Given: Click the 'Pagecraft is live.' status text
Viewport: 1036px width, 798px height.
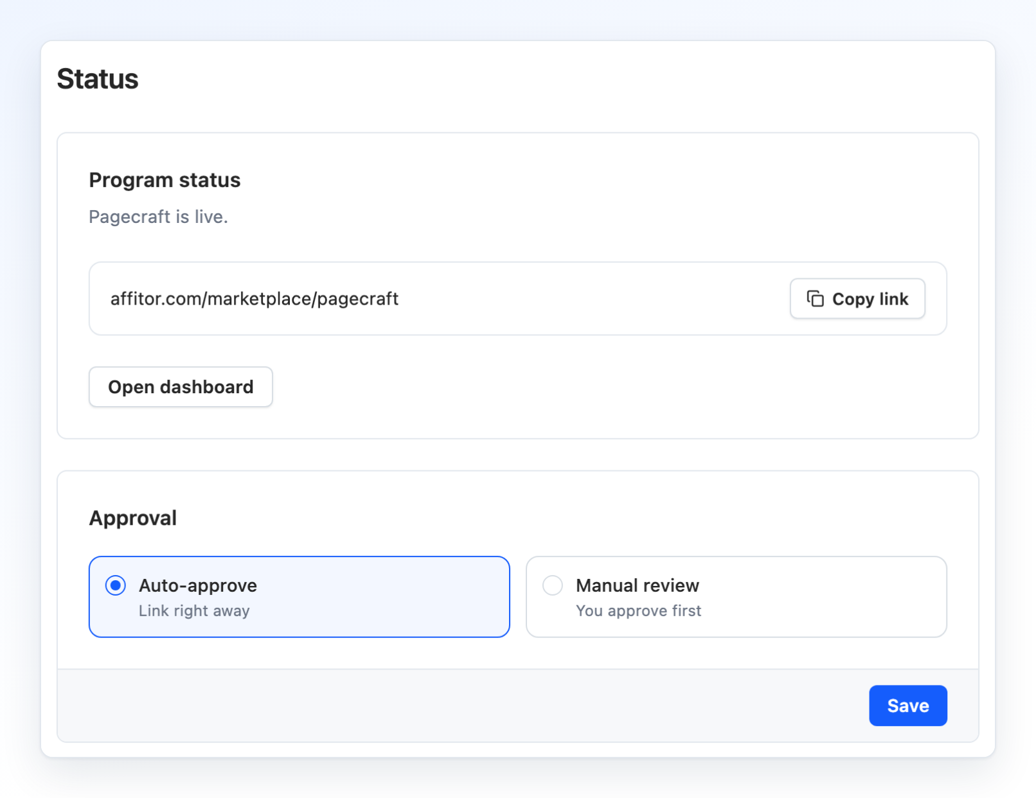Looking at the screenshot, I should coord(158,217).
